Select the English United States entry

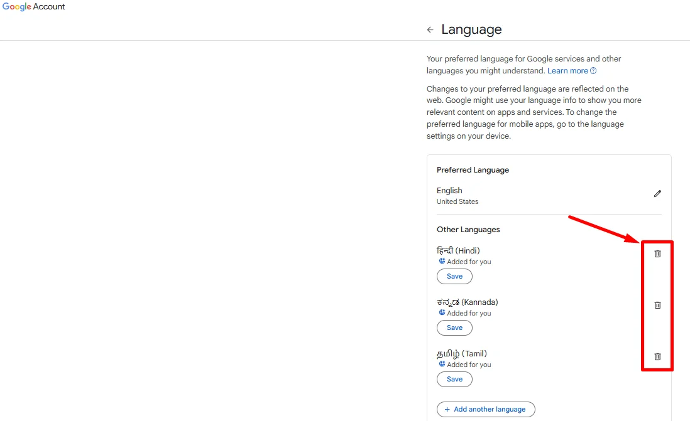point(457,195)
